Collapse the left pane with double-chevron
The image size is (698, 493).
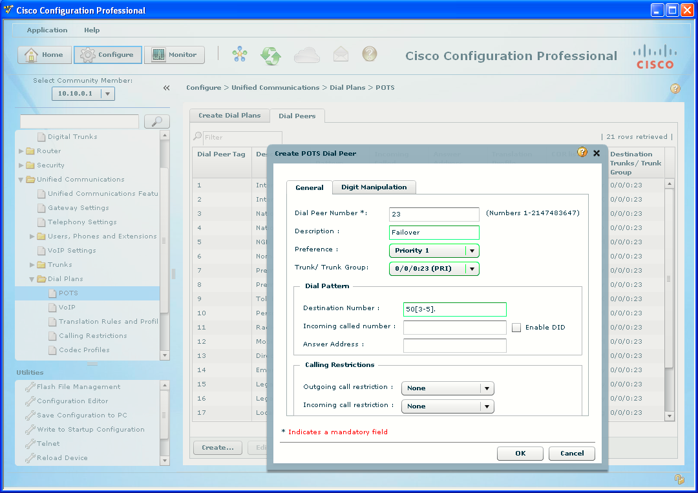167,88
